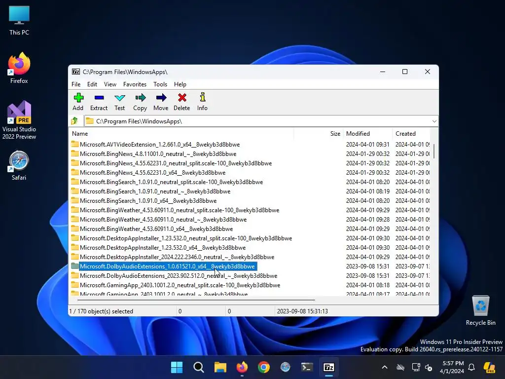Select BingNews_4.55.62231.0 neutral_split.scale-100 folder

176,163
